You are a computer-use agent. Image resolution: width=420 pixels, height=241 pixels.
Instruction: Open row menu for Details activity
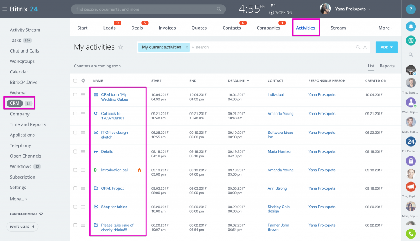tap(83, 152)
